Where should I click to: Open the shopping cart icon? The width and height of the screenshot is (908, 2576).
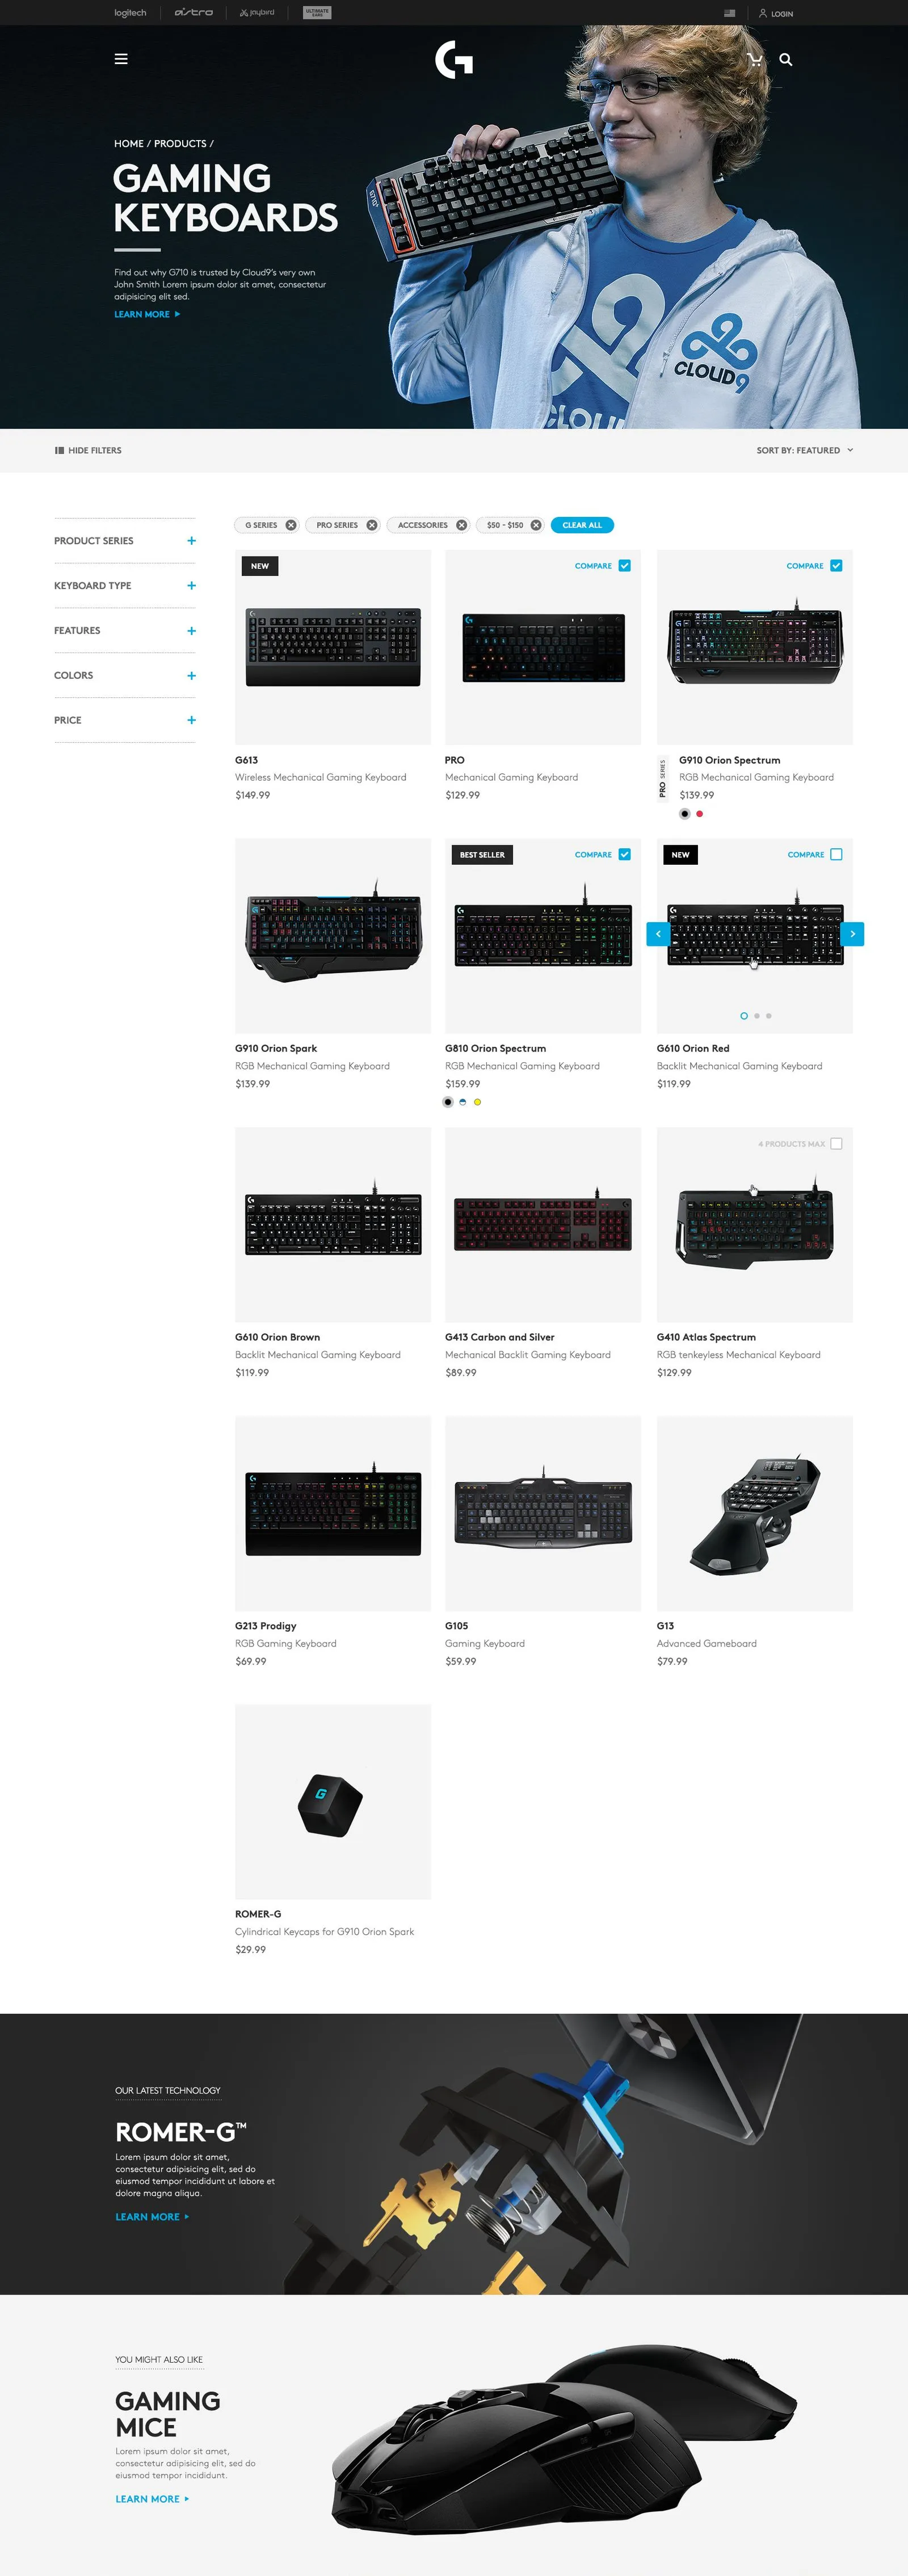[755, 59]
